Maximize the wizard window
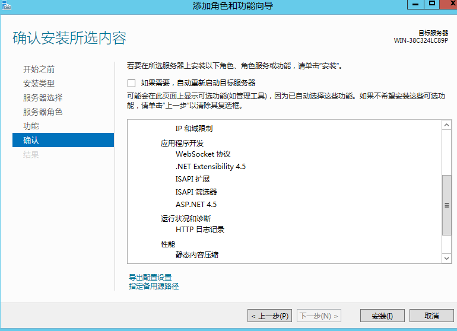The image size is (457, 331). point(431,4)
